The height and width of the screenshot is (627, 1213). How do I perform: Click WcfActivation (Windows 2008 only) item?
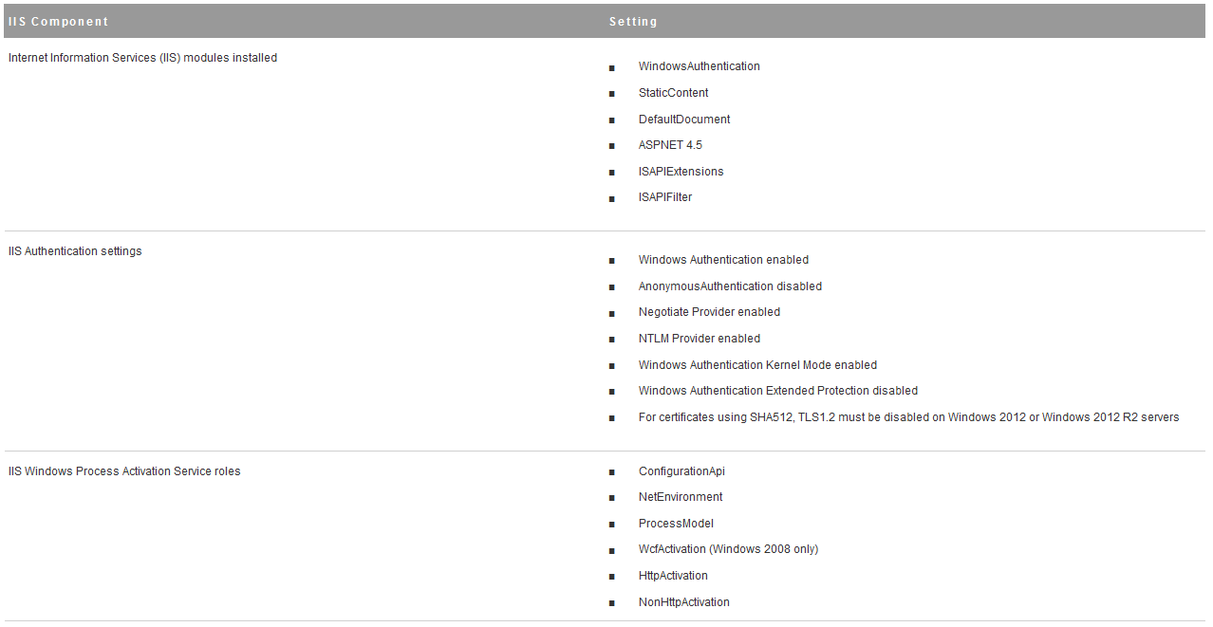728,549
